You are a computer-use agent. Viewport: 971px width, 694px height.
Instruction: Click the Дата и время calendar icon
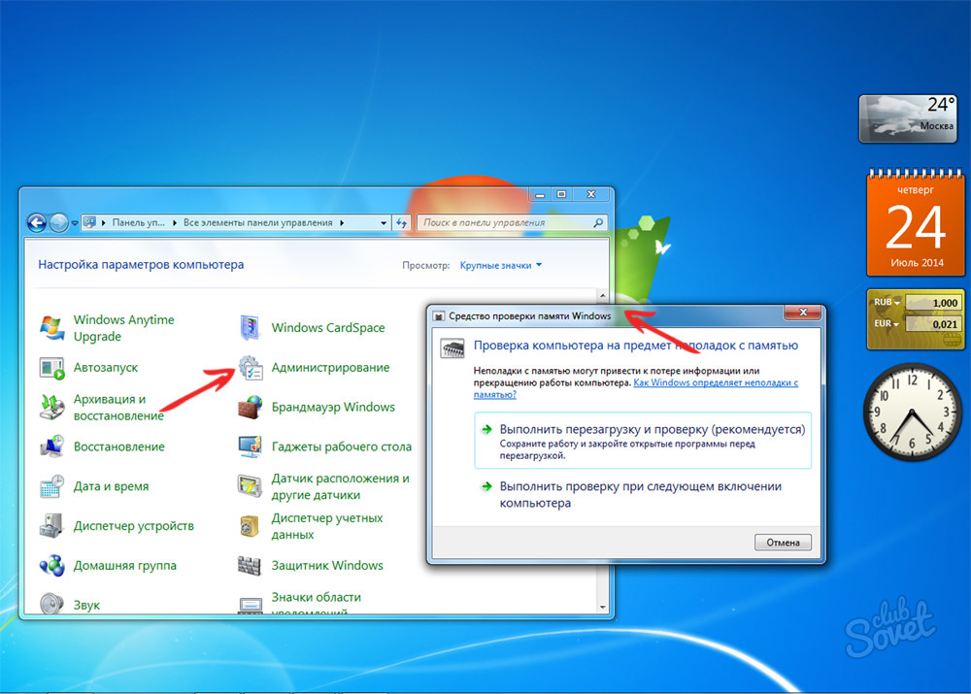tap(52, 486)
